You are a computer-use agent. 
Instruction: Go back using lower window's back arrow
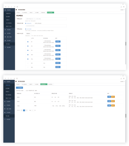click(5, 78)
